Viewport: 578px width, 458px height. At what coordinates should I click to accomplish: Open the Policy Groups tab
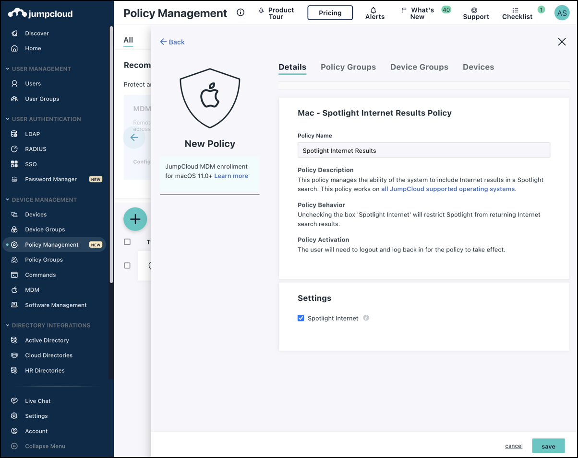pos(349,67)
